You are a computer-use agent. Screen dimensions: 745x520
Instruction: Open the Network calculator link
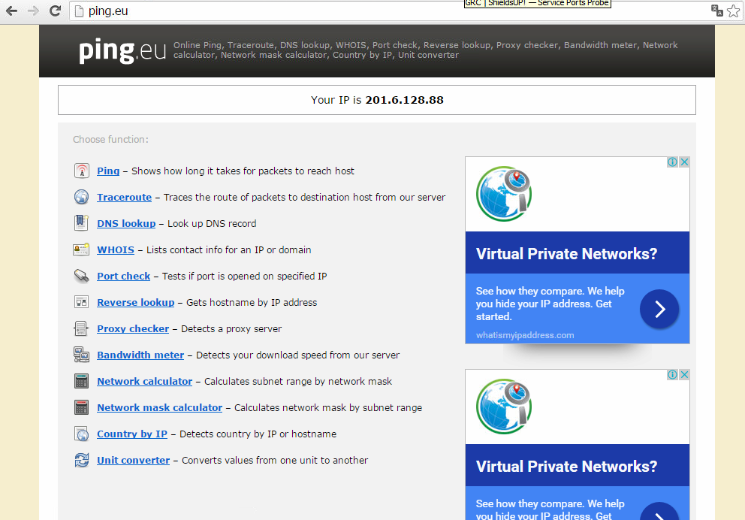(144, 381)
